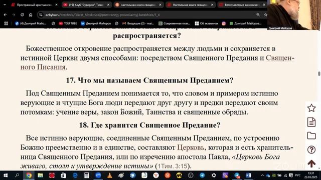
Task: Open the folder icon in right sidebar
Action: [x=311, y=135]
